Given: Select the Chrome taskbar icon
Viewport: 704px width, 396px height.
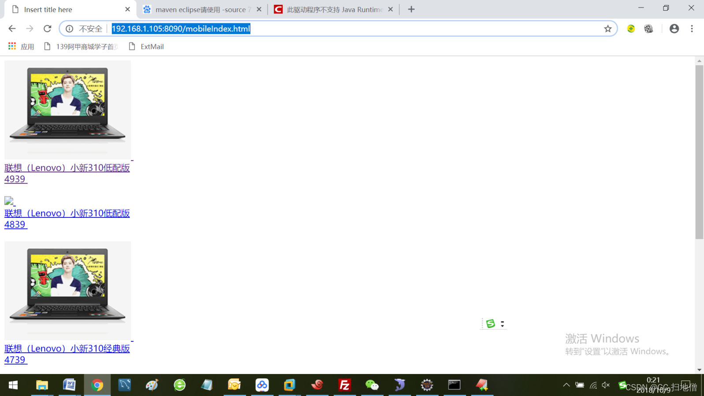Looking at the screenshot, I should [97, 385].
